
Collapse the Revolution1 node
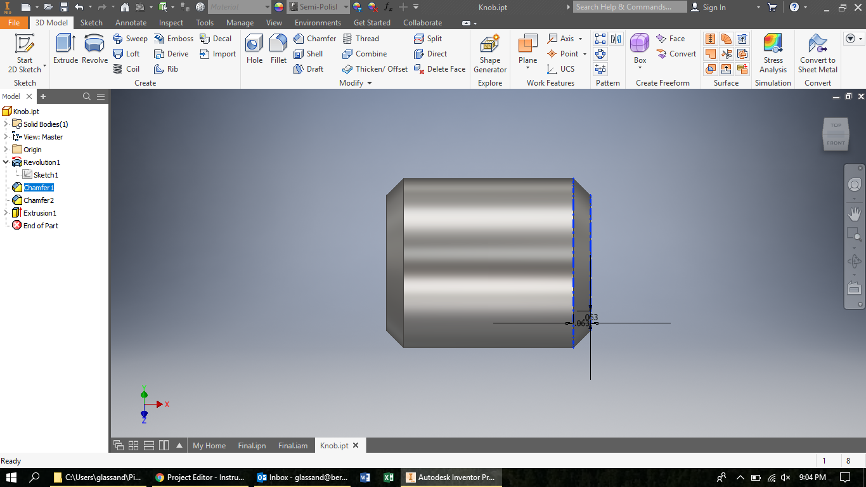(6, 162)
